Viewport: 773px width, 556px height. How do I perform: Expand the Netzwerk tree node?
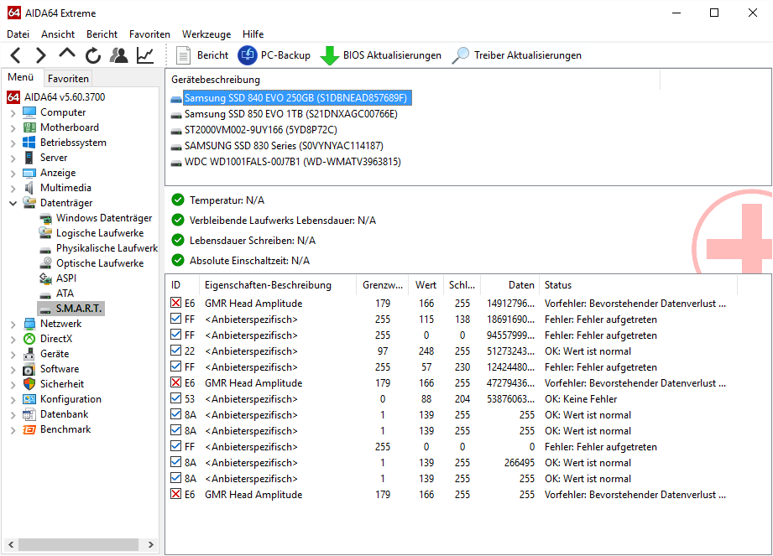point(13,325)
